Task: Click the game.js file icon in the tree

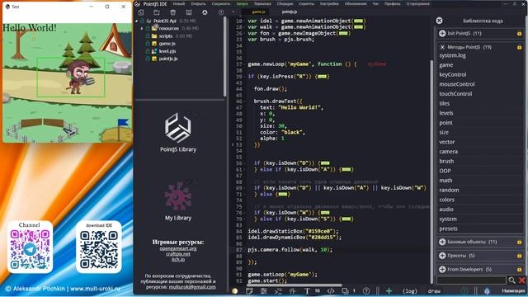Action: pyautogui.click(x=154, y=44)
